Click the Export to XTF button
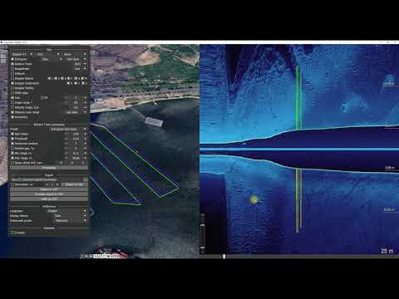 [49, 189]
